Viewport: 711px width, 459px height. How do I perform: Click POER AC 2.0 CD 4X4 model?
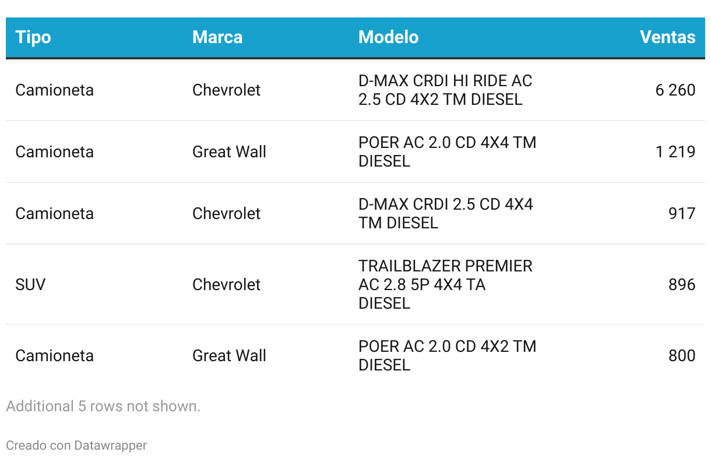(447, 151)
